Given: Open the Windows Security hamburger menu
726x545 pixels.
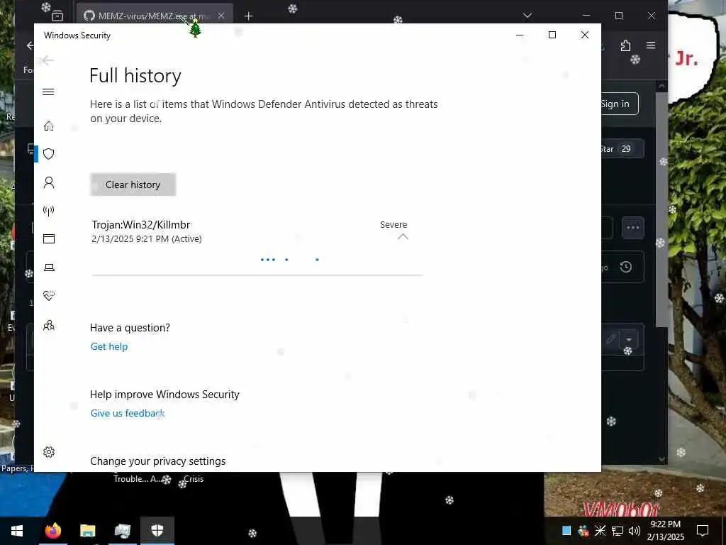Looking at the screenshot, I should 48,92.
